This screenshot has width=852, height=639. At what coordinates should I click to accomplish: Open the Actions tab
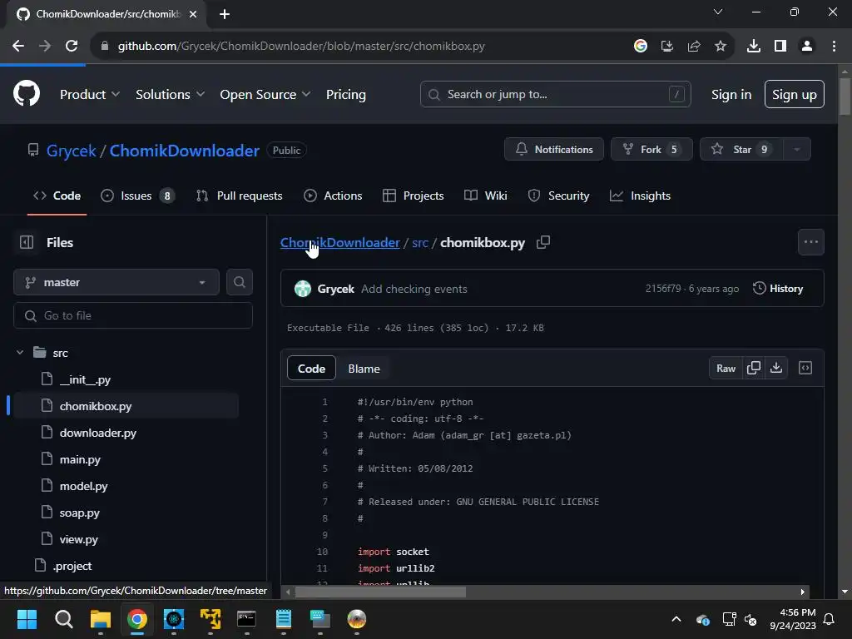point(333,196)
